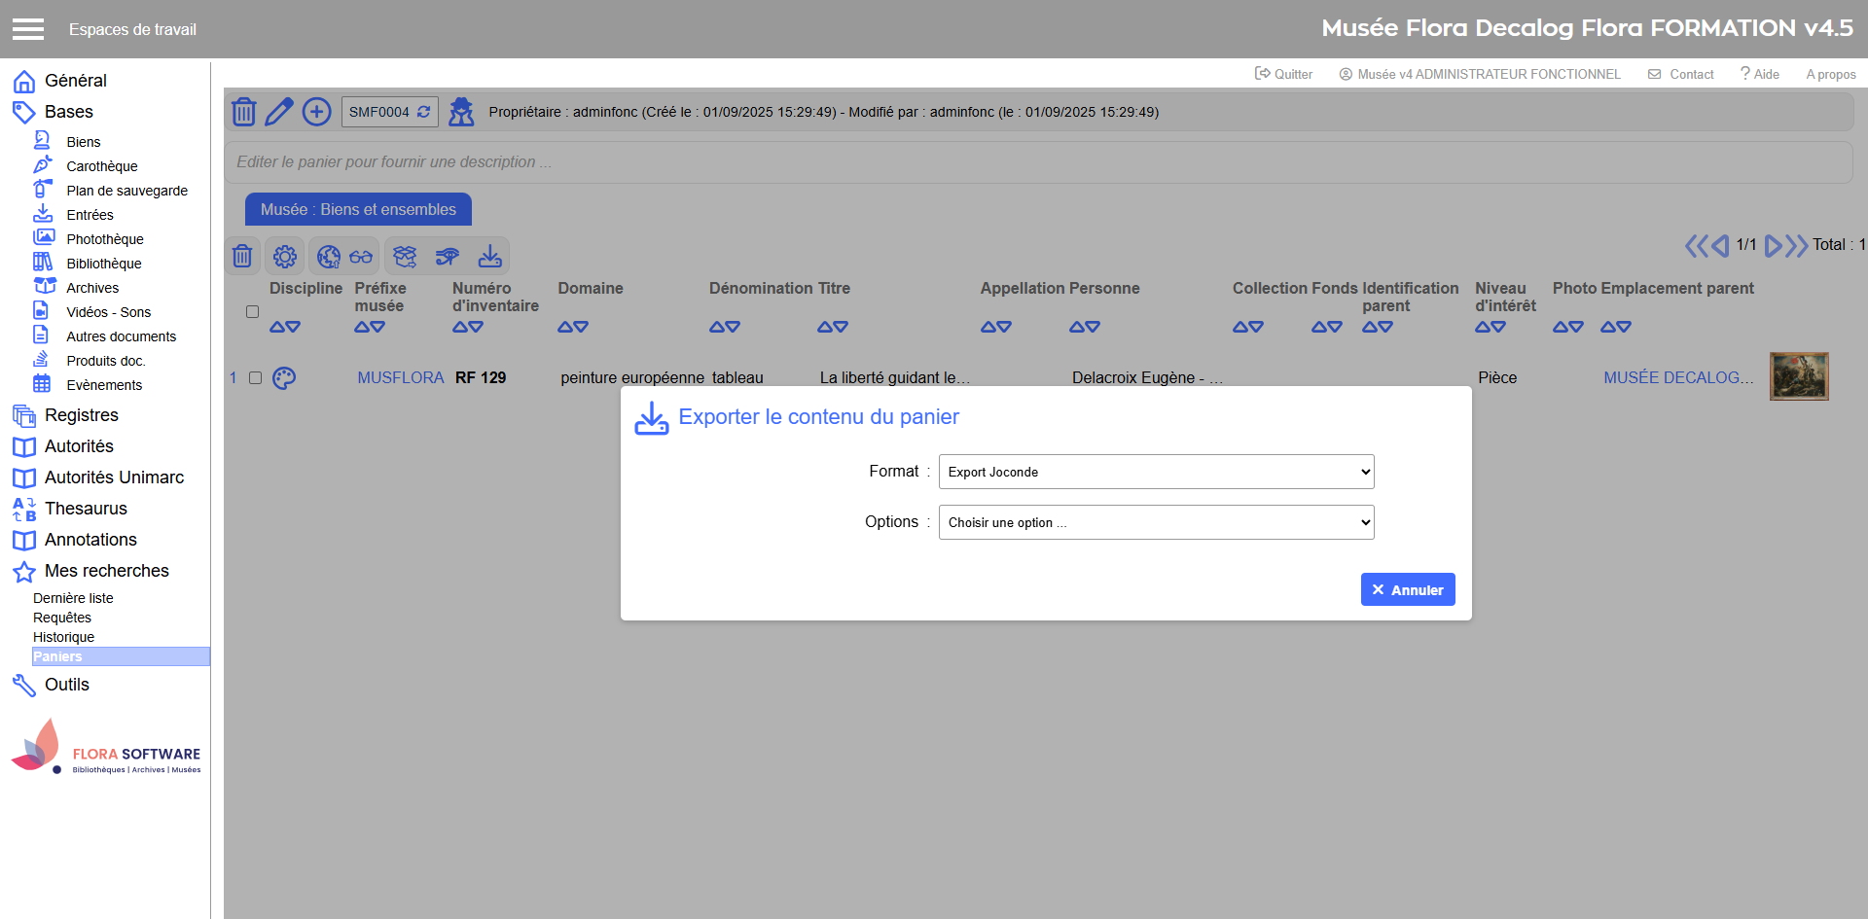
Task: Click the palette icon in row 1
Action: point(284,378)
